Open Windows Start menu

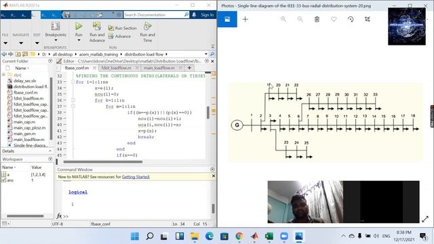135,237
